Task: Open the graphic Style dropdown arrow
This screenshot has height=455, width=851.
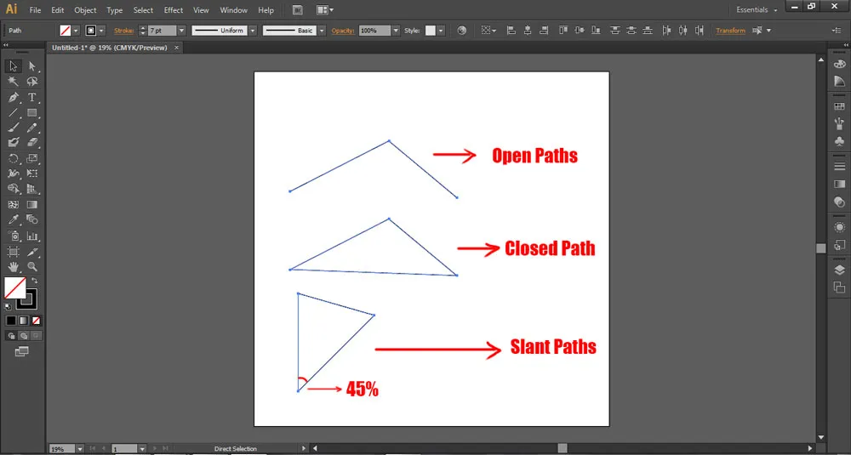Action: (441, 31)
